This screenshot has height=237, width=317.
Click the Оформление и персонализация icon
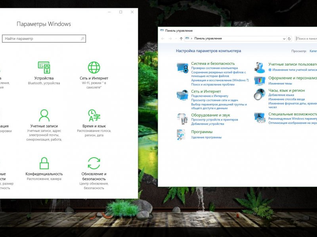pos(260,81)
